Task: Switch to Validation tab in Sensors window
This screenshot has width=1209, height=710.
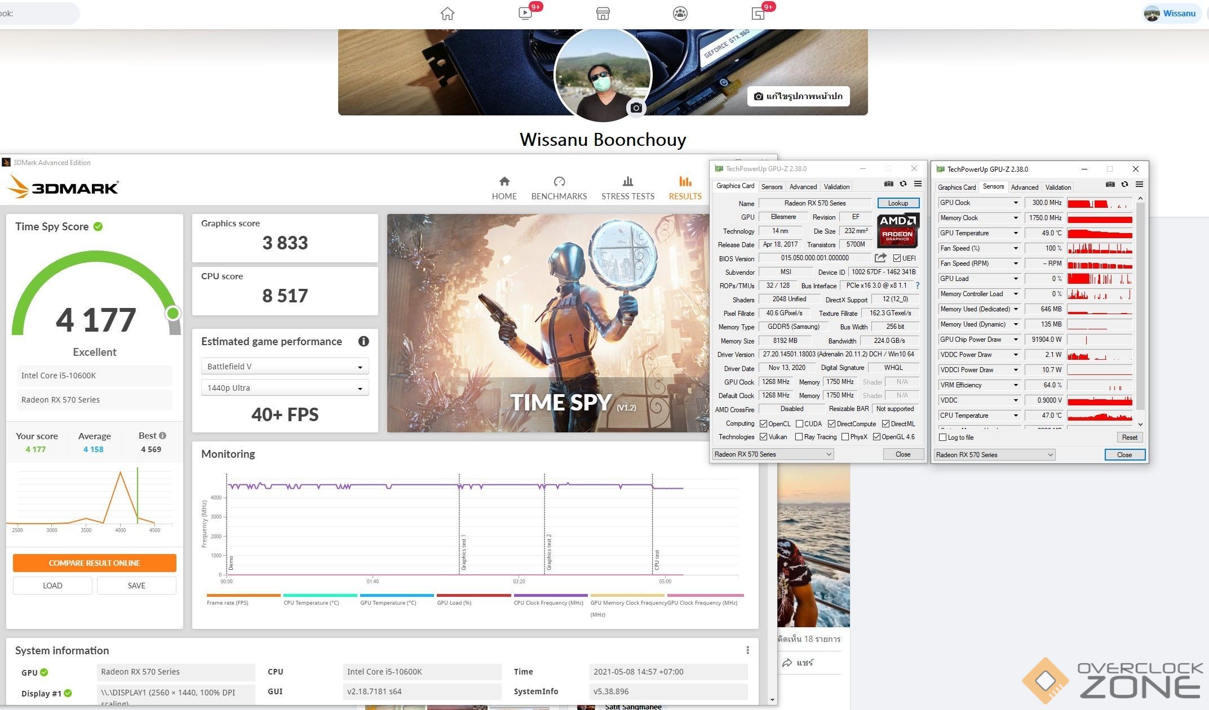Action: [1057, 187]
